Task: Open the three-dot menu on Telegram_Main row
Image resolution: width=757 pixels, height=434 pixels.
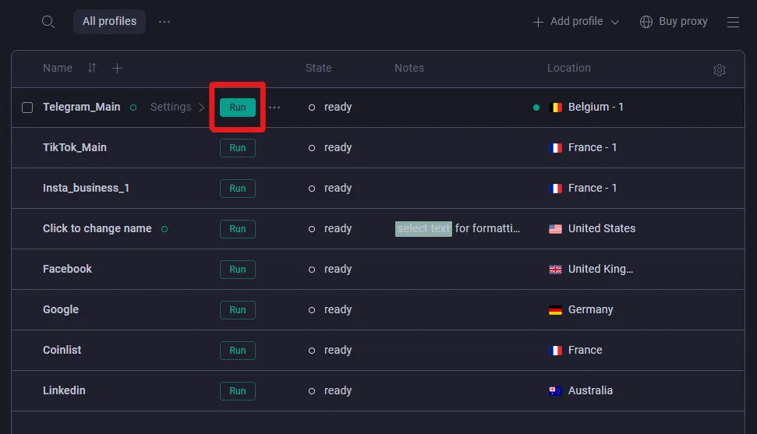Action: [x=274, y=108]
